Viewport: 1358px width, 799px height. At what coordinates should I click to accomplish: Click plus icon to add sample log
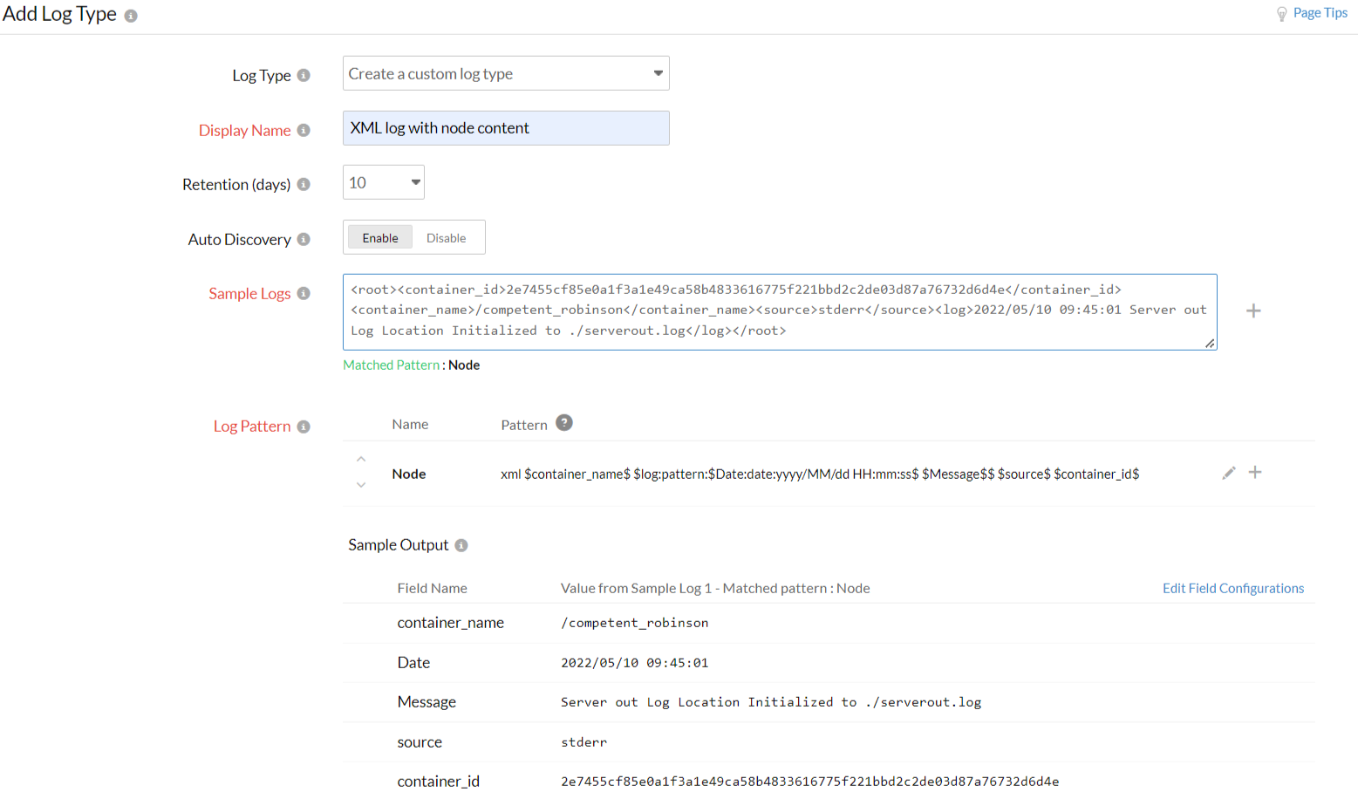pyautogui.click(x=1253, y=311)
